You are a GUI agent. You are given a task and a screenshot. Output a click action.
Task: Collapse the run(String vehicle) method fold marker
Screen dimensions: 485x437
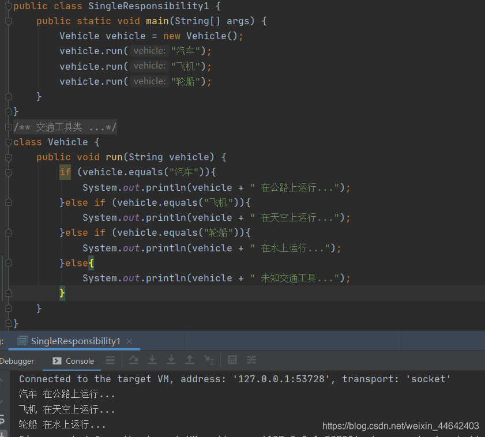[9, 157]
